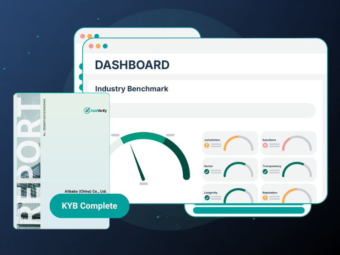Open the Jurisdiction score card
The height and width of the screenshot is (255, 340).
230,143
